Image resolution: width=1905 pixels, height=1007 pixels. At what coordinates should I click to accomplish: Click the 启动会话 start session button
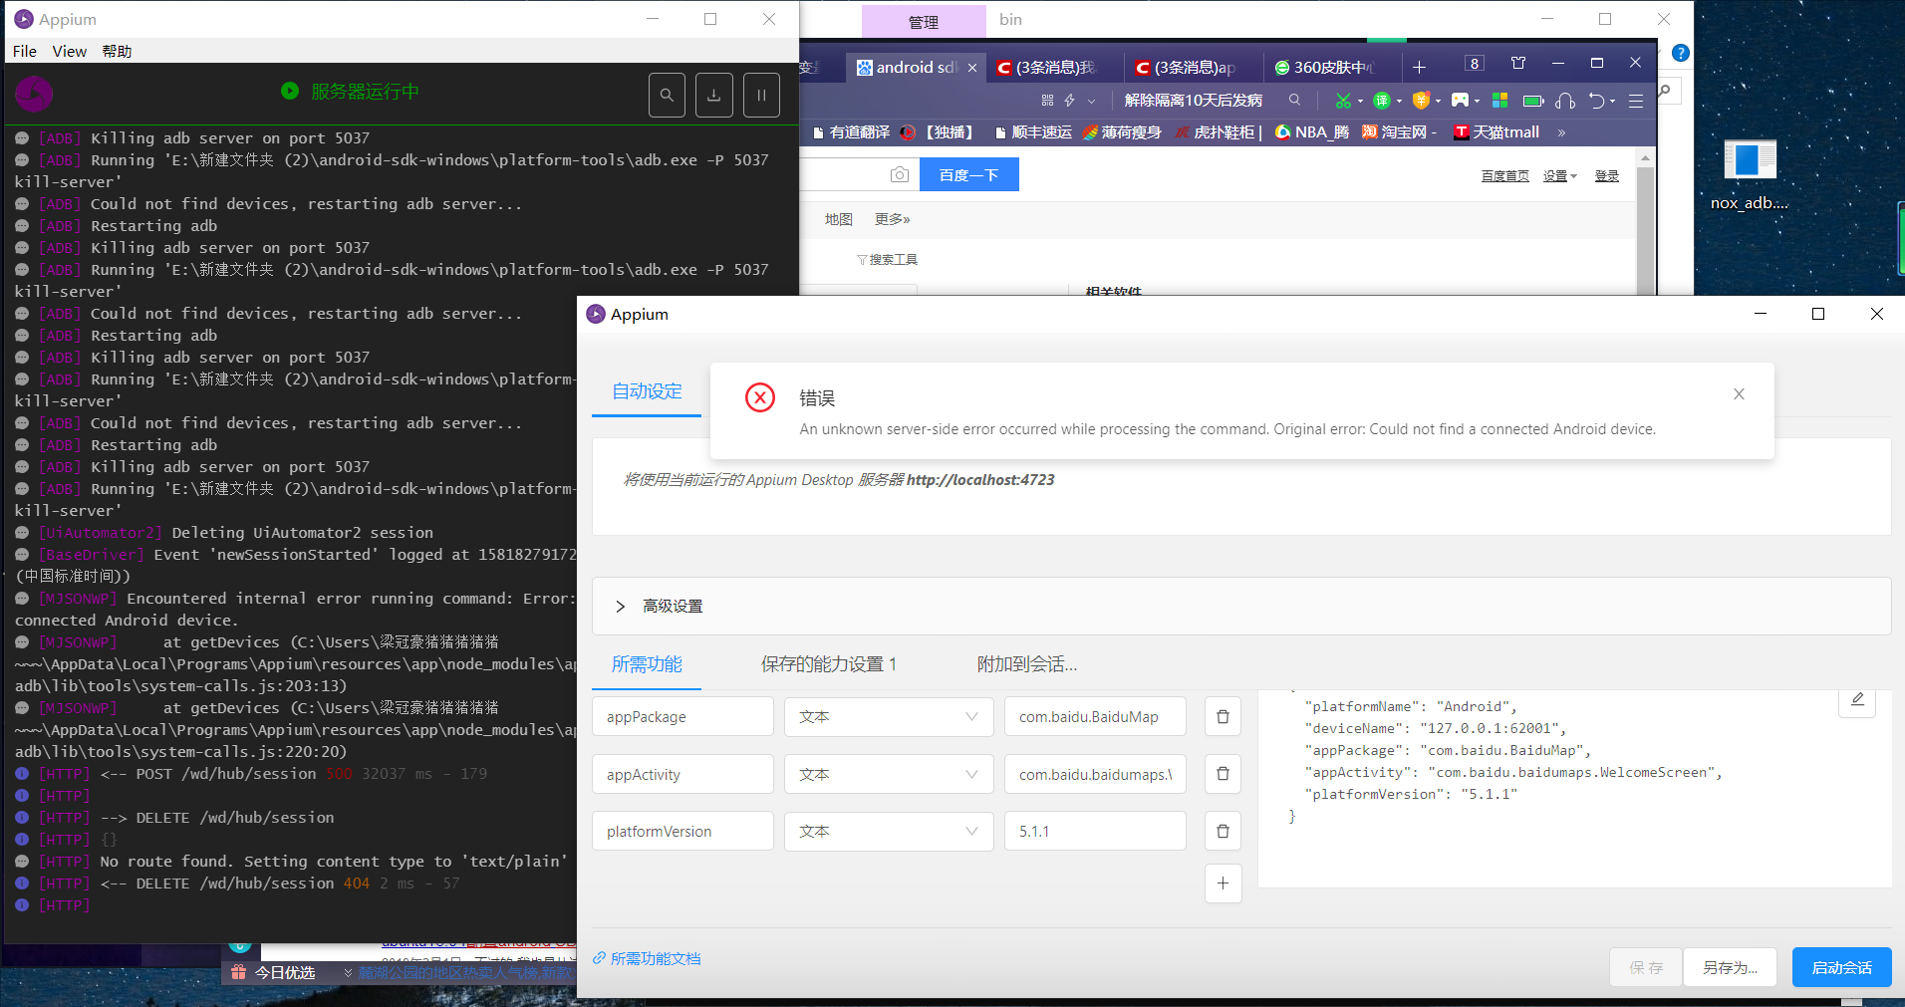[x=1841, y=967]
